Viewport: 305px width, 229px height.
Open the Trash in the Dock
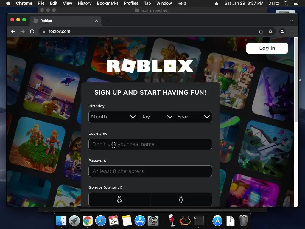coord(244,220)
